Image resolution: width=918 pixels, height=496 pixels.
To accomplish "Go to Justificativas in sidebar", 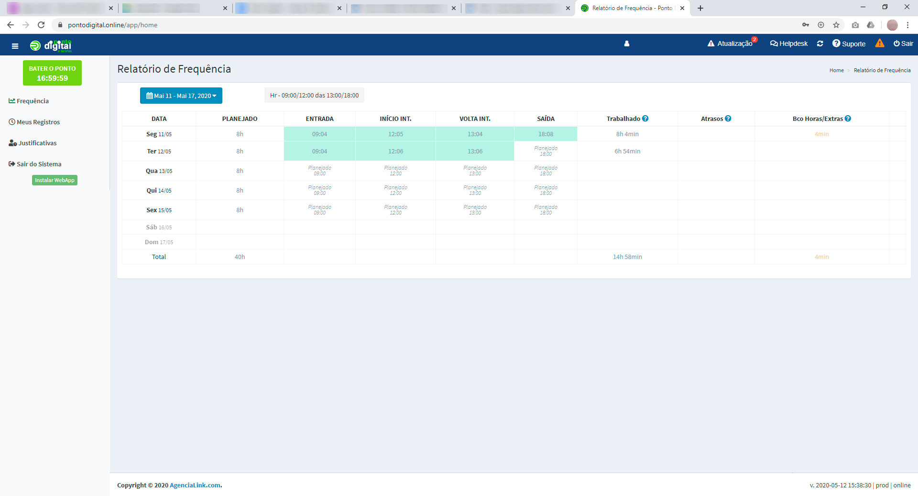I will (37, 143).
